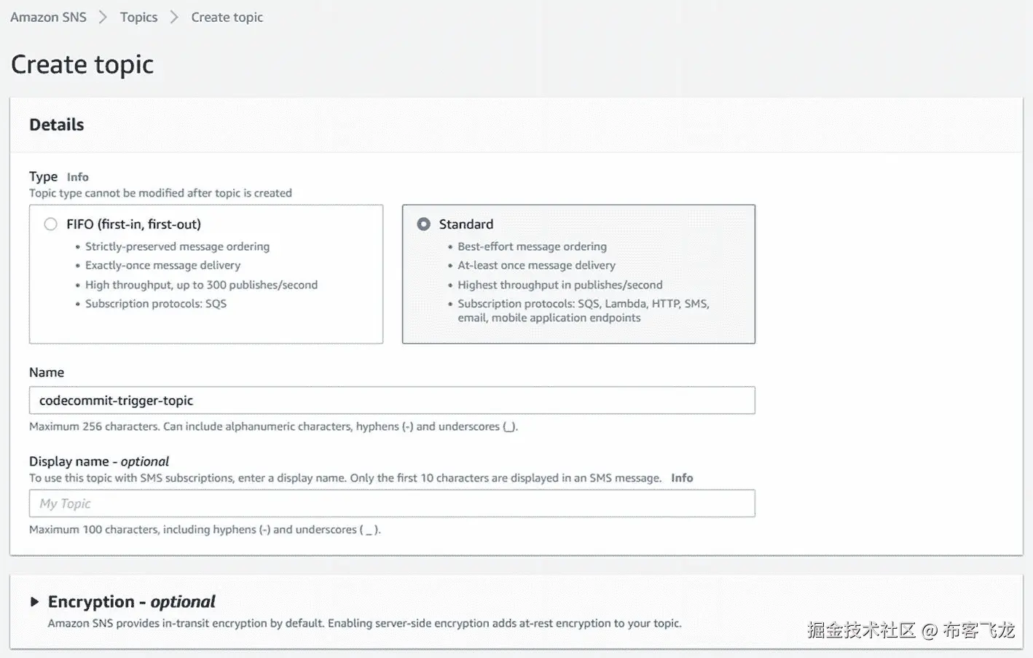Click the Encryption description text about at-rest encryption
The height and width of the screenshot is (658, 1033).
[x=364, y=623]
